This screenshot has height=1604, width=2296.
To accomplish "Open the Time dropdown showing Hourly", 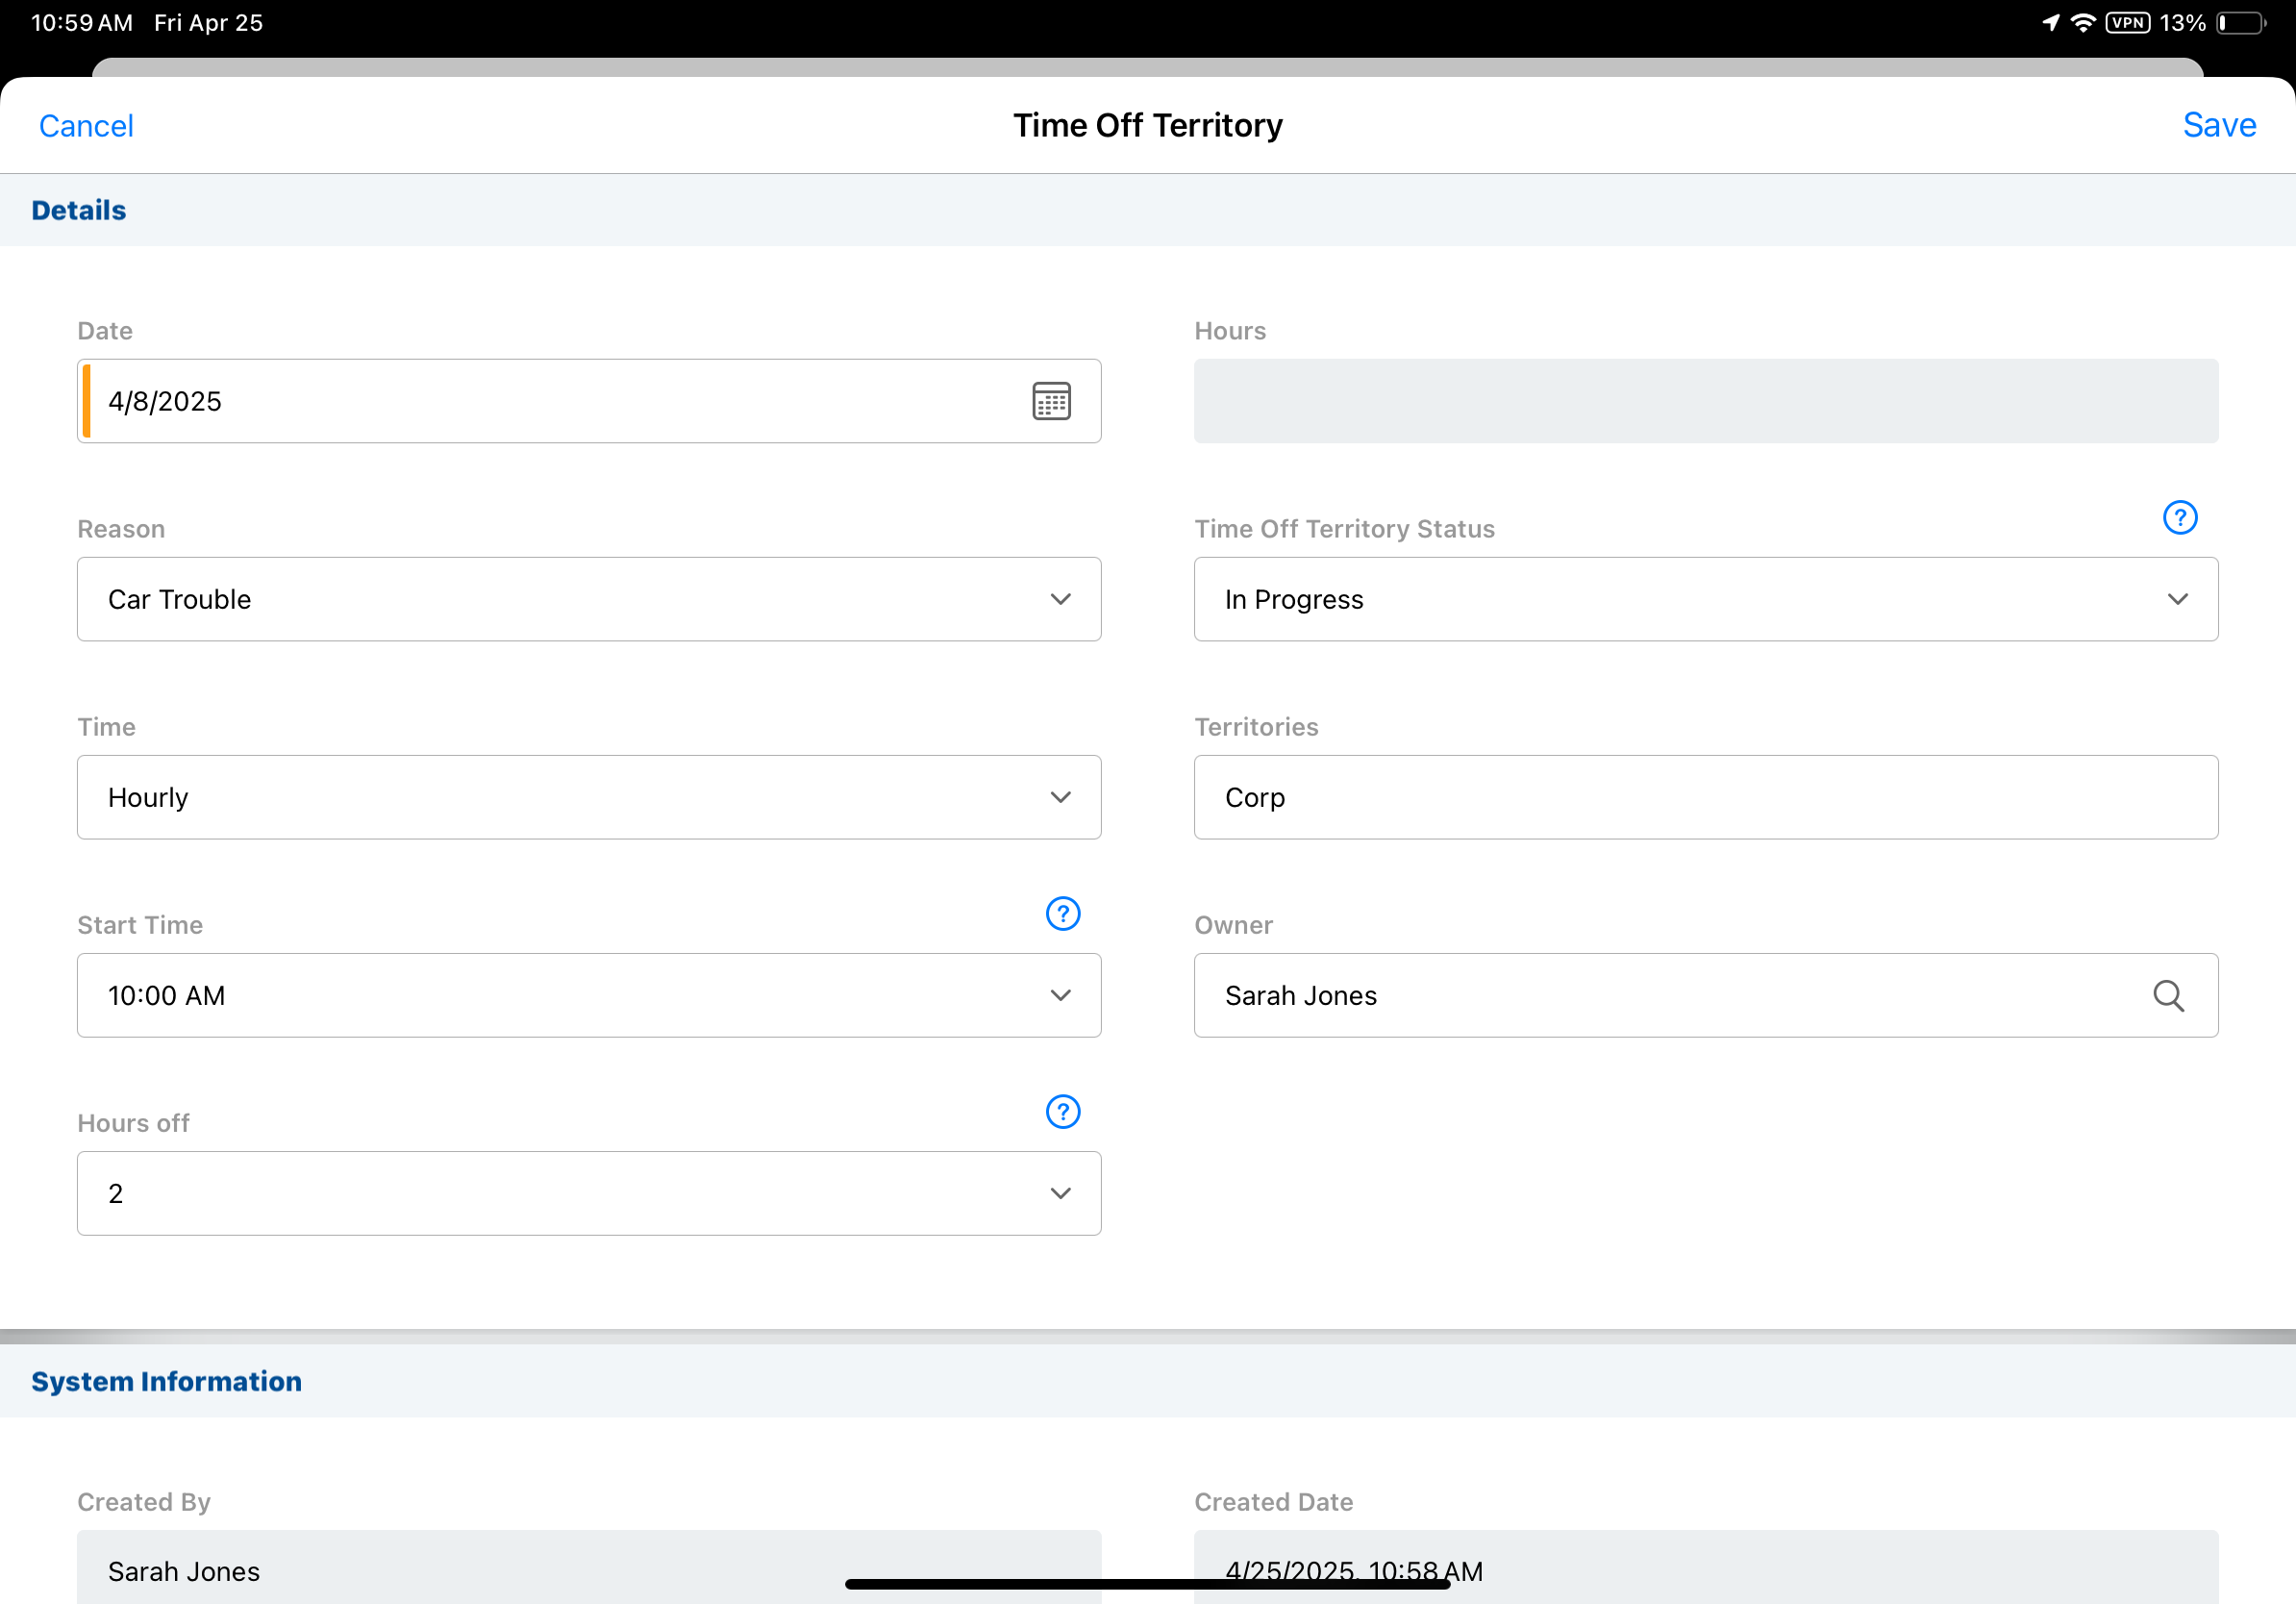I will click(x=588, y=797).
